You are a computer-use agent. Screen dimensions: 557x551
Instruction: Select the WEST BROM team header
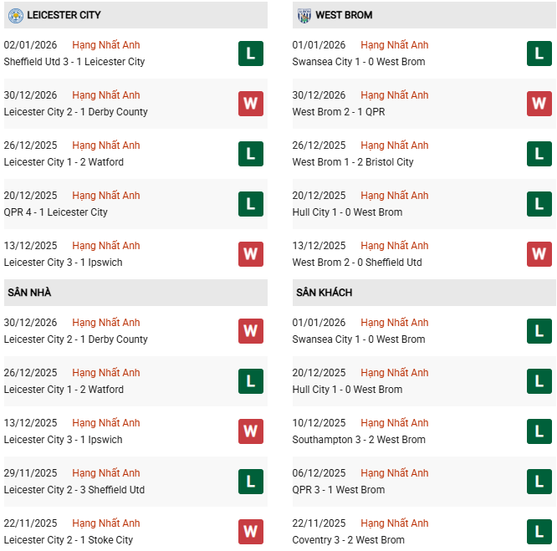click(x=344, y=15)
